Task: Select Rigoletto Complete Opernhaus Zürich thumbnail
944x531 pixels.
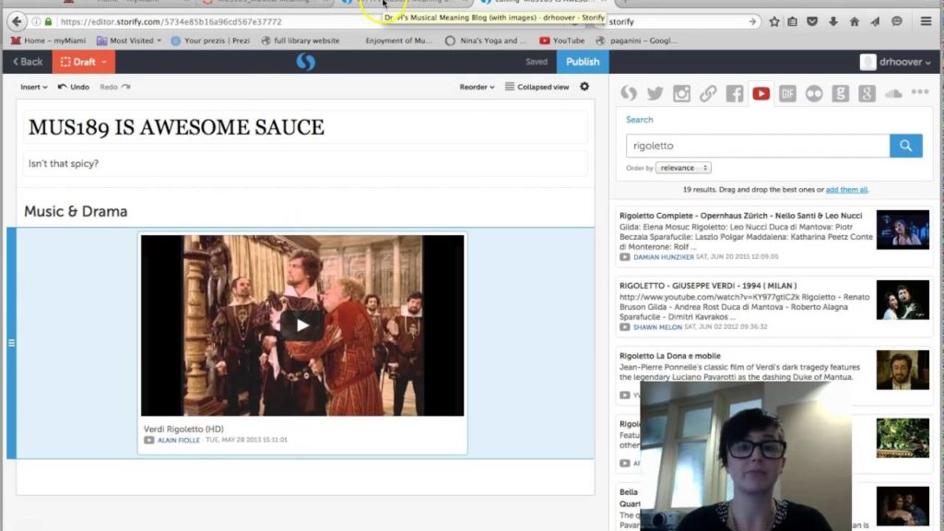Action: [903, 230]
